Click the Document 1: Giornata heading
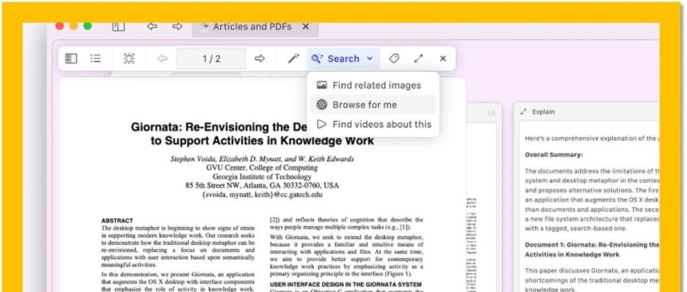This screenshot has width=687, height=292. coord(591,249)
